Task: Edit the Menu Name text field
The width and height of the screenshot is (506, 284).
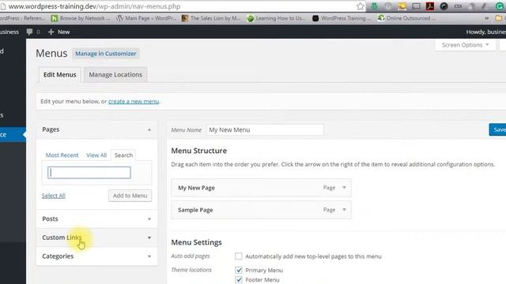Action: pyautogui.click(x=265, y=130)
